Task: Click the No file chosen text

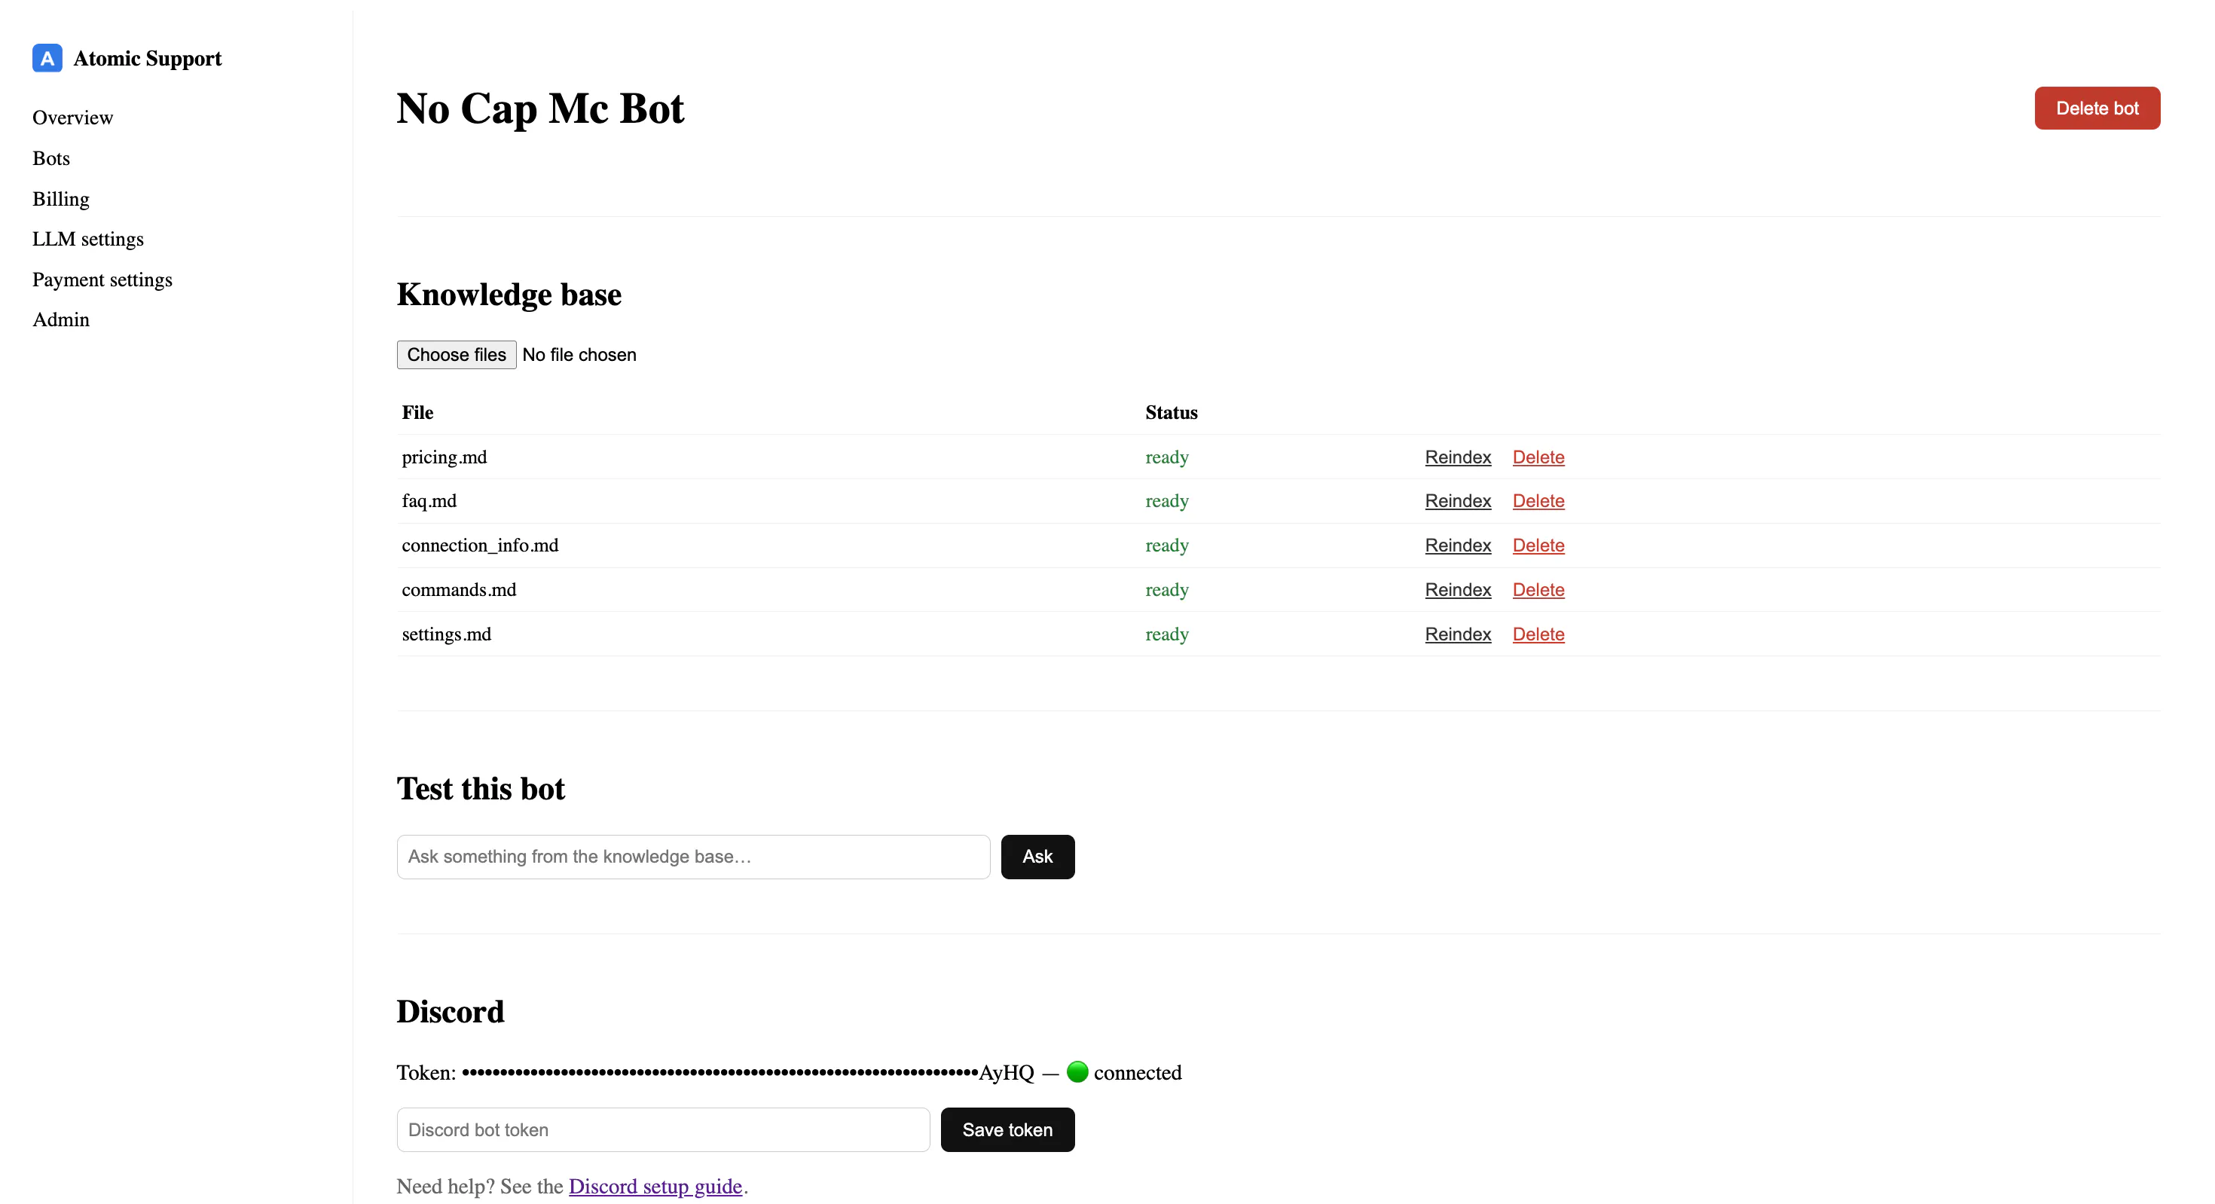Action: 579,355
